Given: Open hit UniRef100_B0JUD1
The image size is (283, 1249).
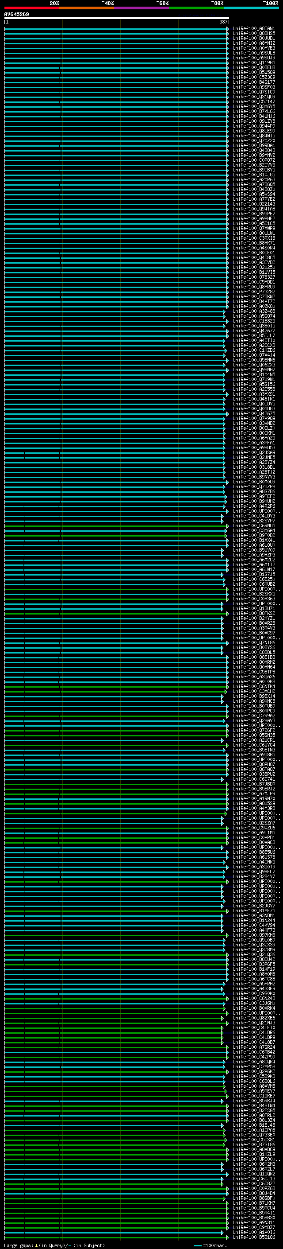Looking at the screenshot, I should point(253,38).
